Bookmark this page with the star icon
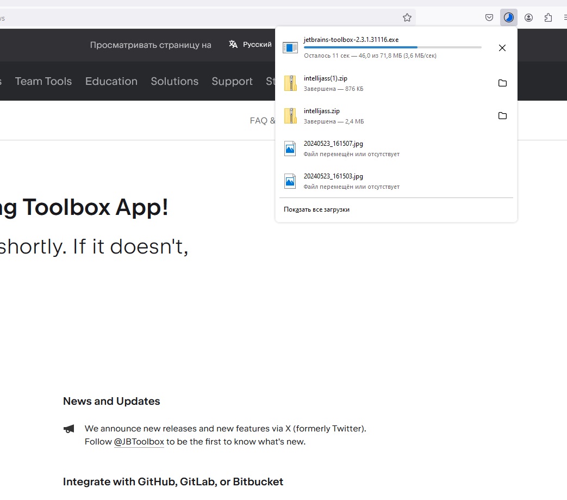The image size is (567, 500). (407, 17)
